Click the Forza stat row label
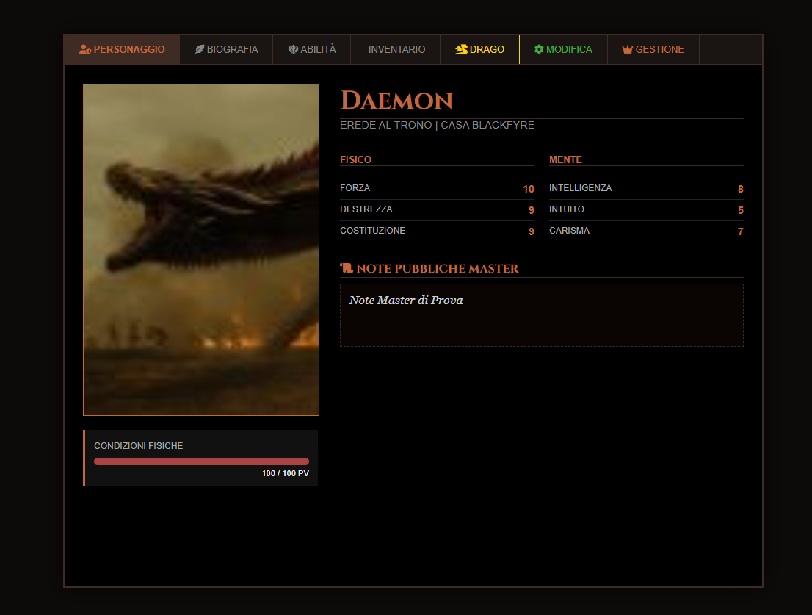This screenshot has width=812, height=615. click(x=355, y=188)
